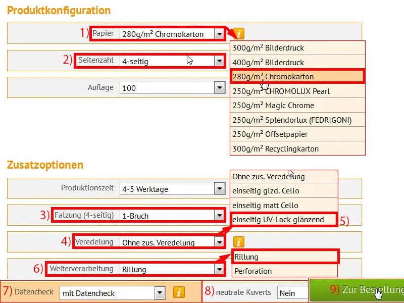
Task: Open the info icon next to Veredelung
Action: click(239, 242)
